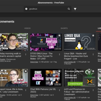The height and width of the screenshot is (101, 101).
Task: Click the DEMNÄCHST upcoming badge
Action: tap(21, 49)
